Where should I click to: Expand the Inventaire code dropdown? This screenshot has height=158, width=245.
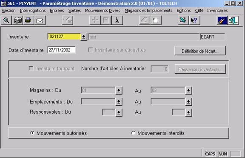pos(84,37)
